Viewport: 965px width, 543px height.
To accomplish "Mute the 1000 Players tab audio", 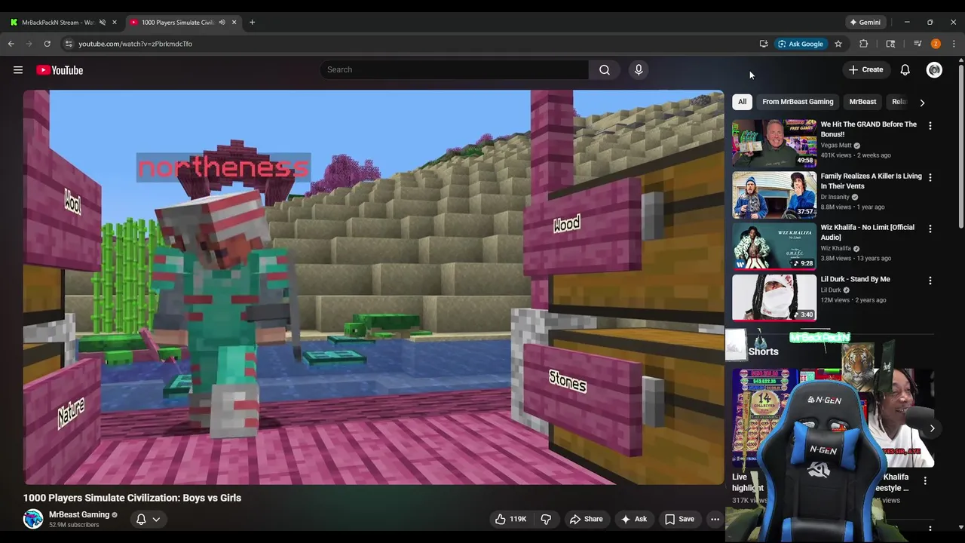I will coord(222,22).
